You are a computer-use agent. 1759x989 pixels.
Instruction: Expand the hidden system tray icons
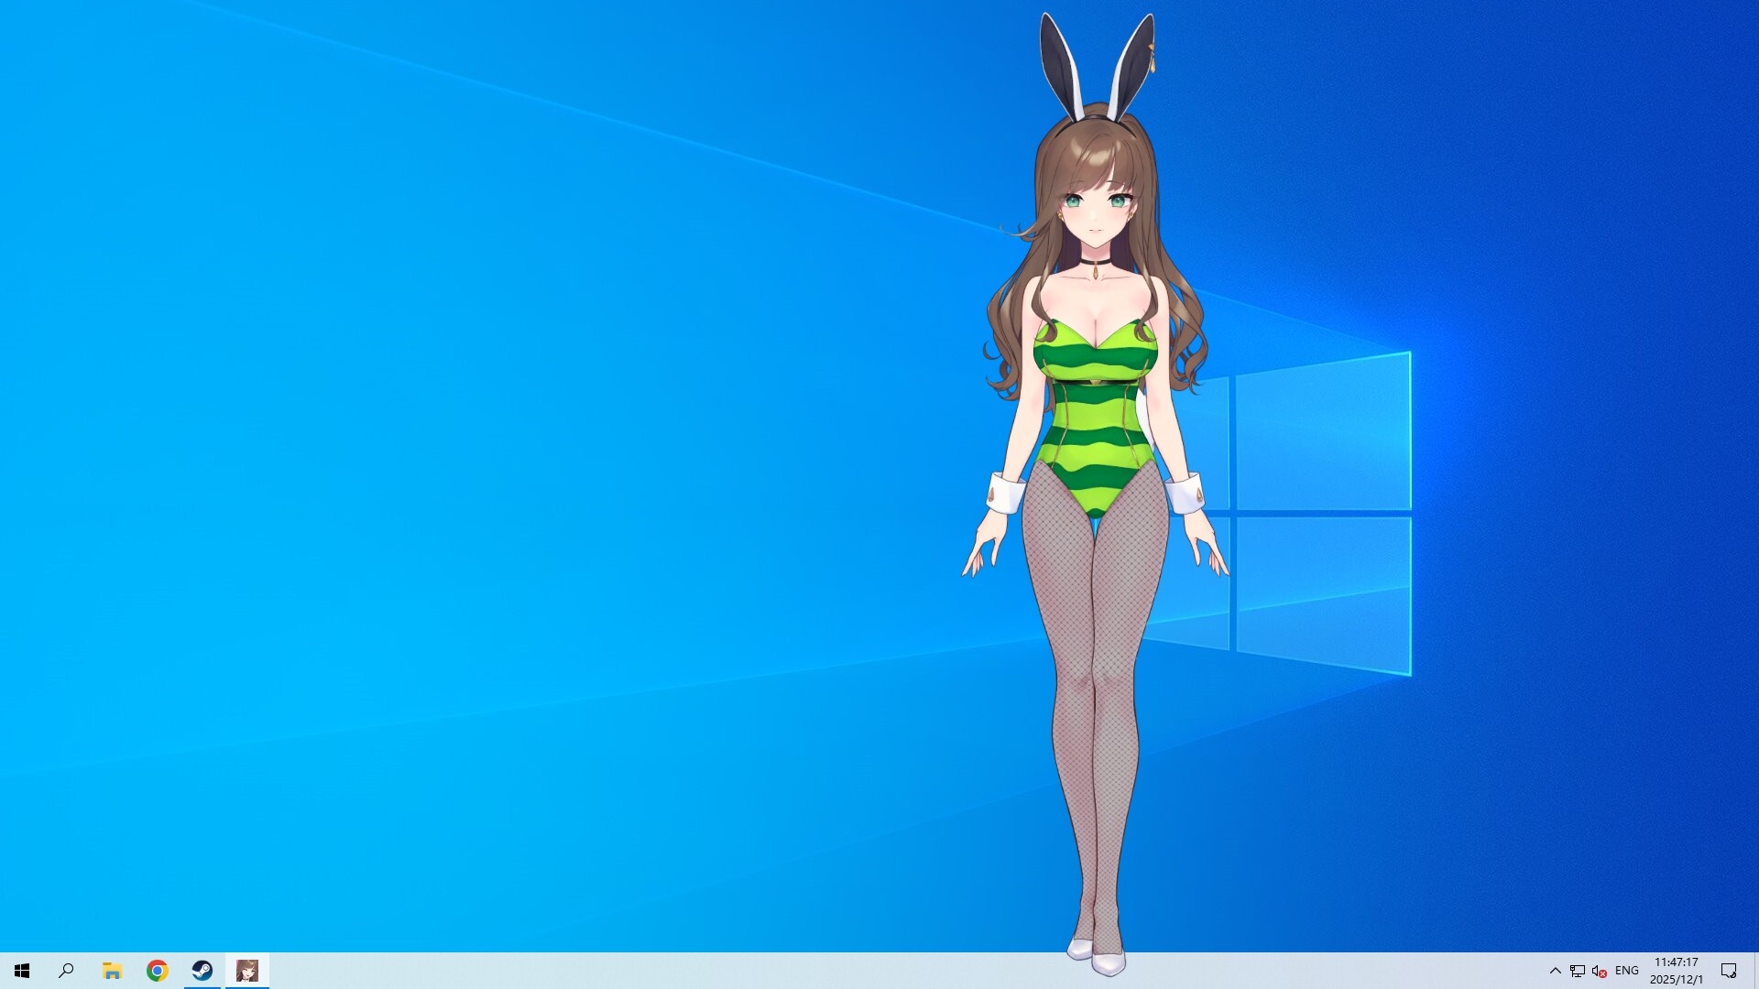pos(1556,971)
